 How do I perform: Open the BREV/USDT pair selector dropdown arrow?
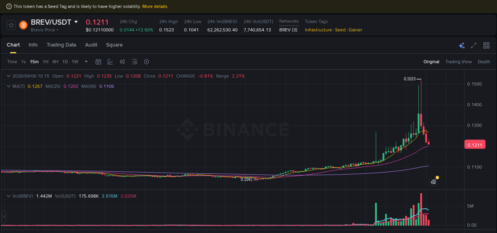pyautogui.click(x=76, y=22)
